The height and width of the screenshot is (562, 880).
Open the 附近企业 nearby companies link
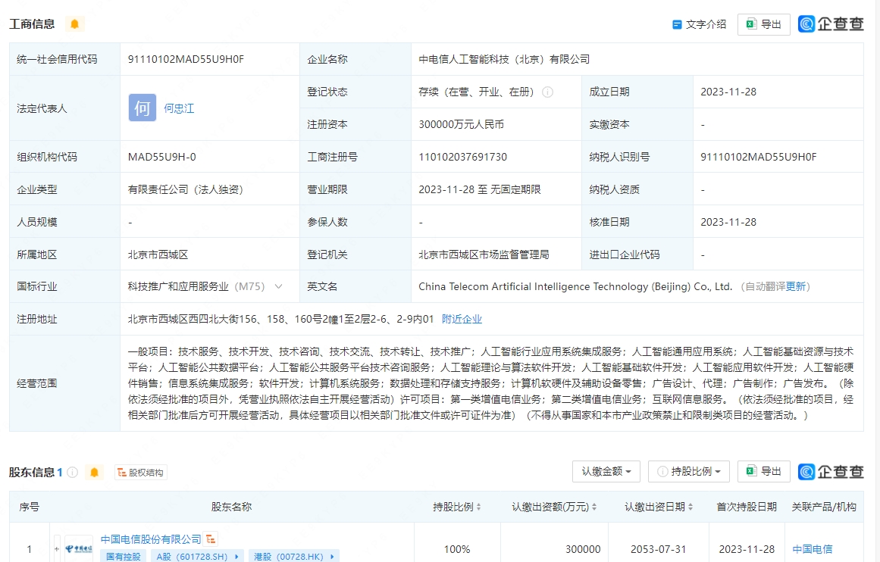[462, 319]
